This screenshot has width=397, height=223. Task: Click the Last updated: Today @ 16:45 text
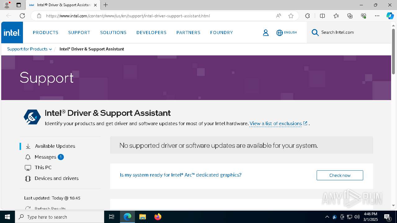click(52, 198)
